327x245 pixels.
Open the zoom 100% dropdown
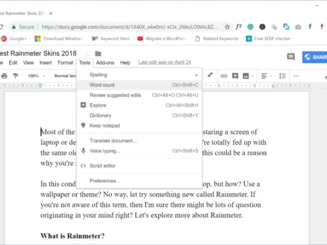tap(36, 76)
